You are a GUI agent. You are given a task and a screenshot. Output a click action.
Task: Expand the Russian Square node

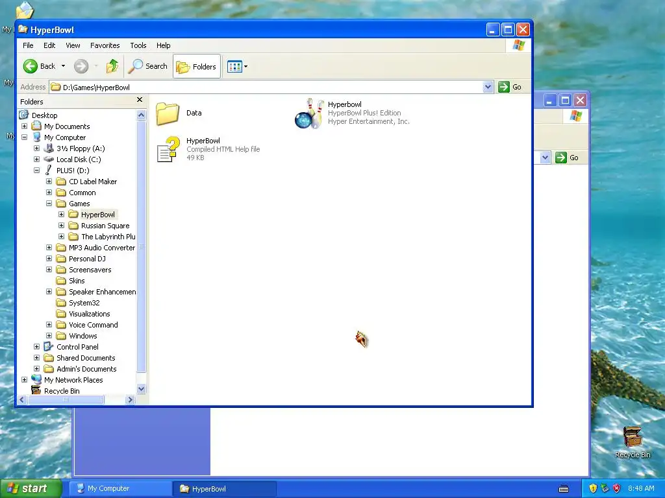[x=61, y=225]
